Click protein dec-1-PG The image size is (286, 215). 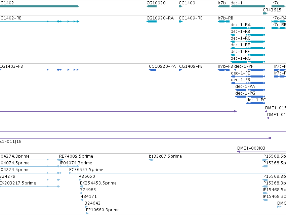click(x=250, y=97)
